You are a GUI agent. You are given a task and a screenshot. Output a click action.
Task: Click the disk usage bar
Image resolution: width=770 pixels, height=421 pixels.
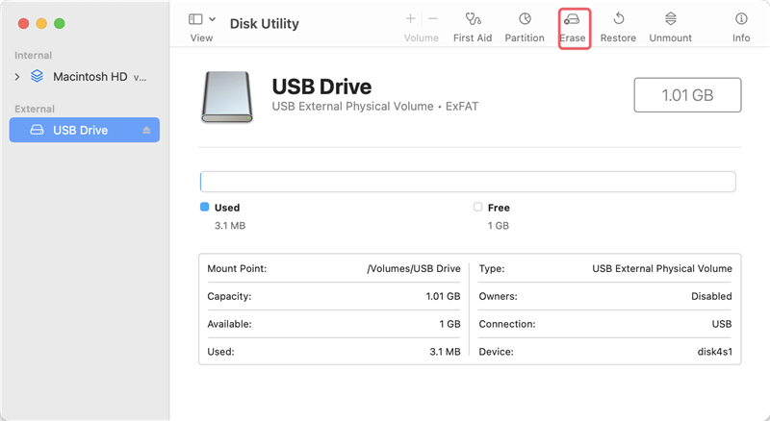[468, 182]
